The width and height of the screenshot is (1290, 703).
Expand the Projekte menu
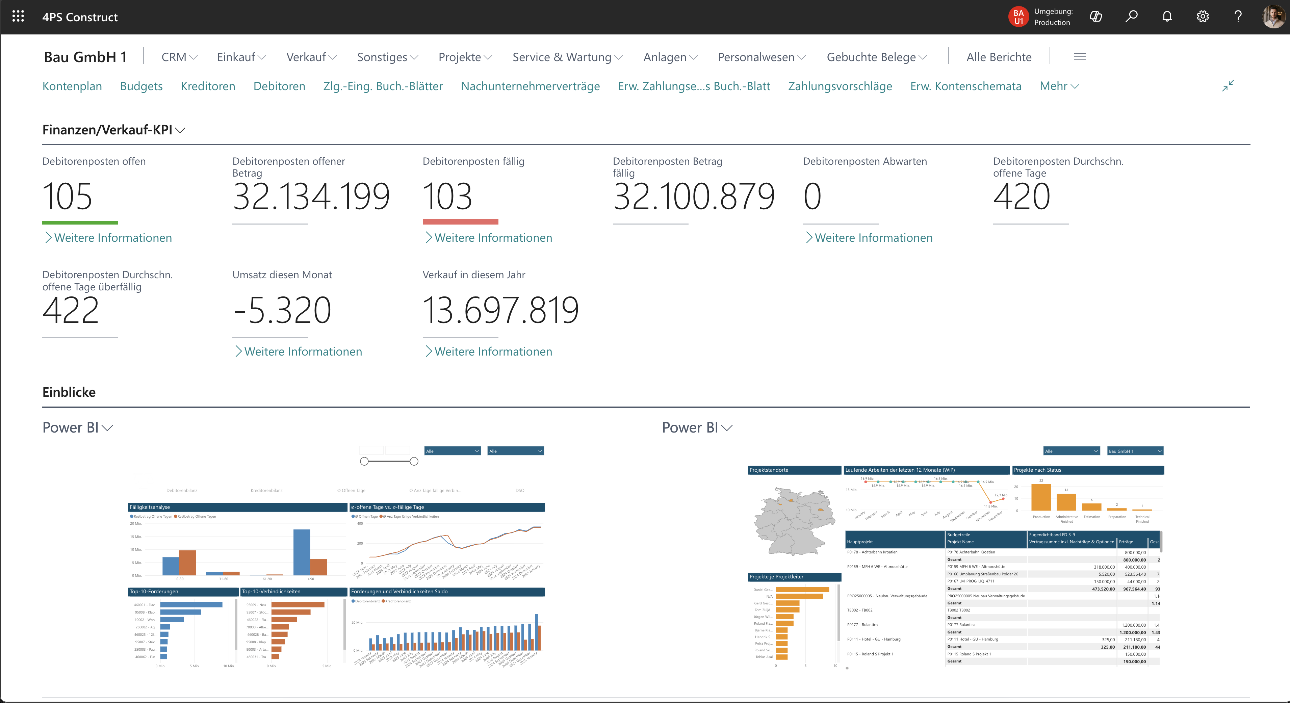[x=465, y=57]
